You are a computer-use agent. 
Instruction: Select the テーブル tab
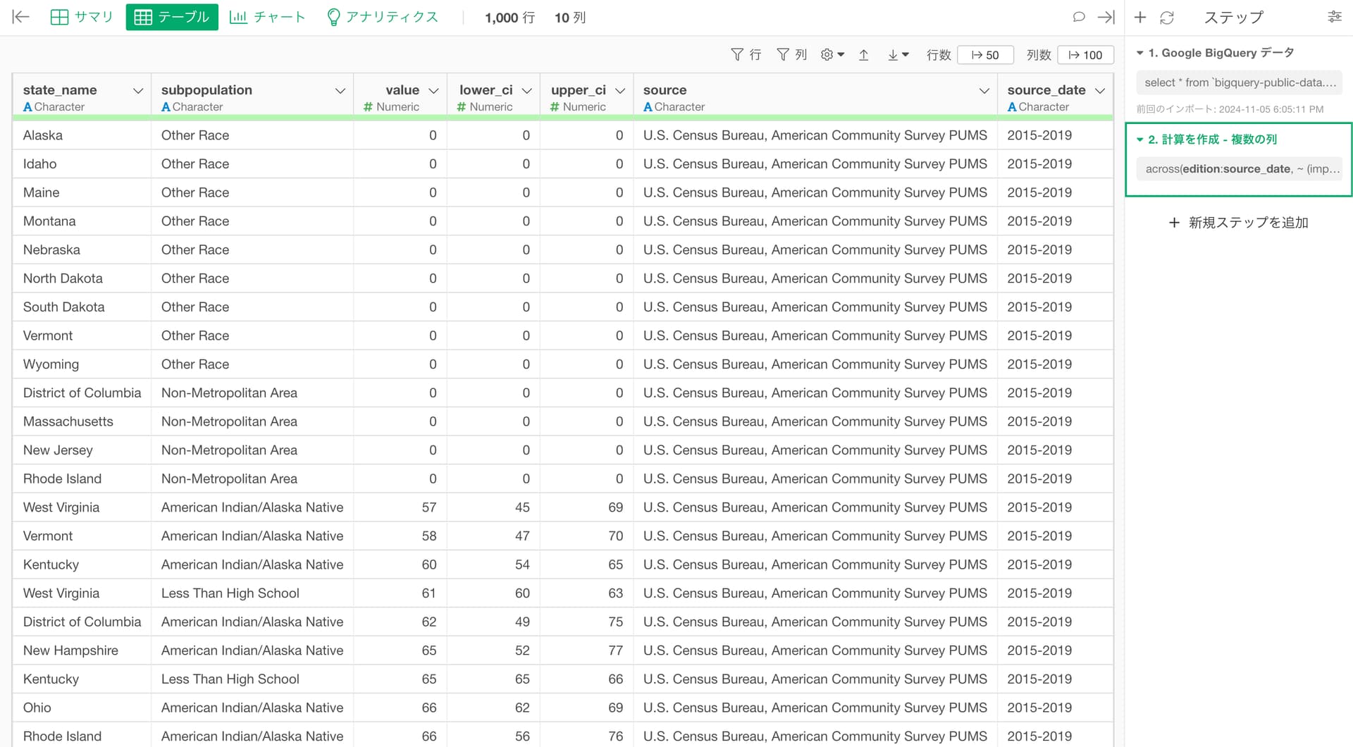(172, 17)
